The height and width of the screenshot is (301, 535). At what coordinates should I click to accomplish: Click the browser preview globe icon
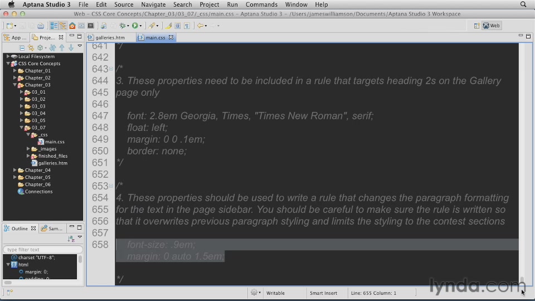click(x=104, y=26)
